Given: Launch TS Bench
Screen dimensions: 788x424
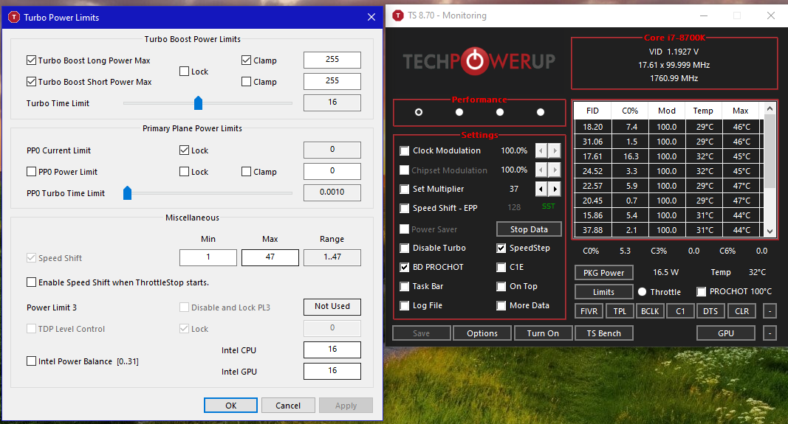Looking at the screenshot, I should (603, 333).
